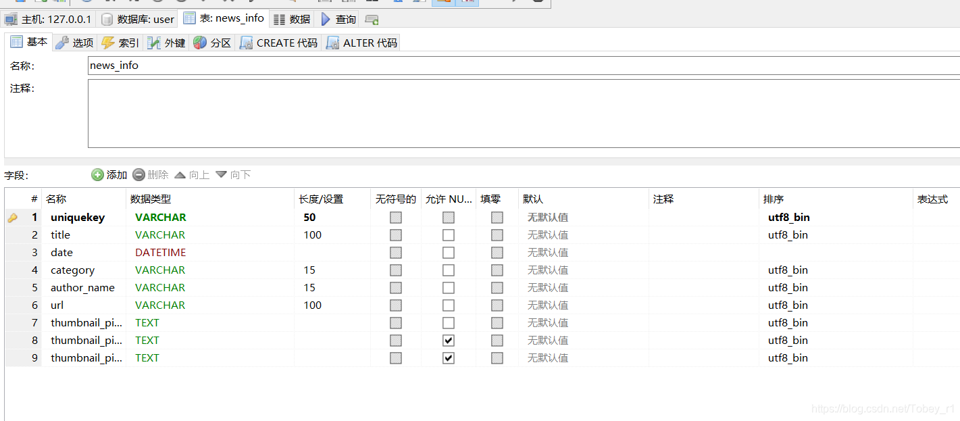Open the 选项 sub-tab

point(75,43)
